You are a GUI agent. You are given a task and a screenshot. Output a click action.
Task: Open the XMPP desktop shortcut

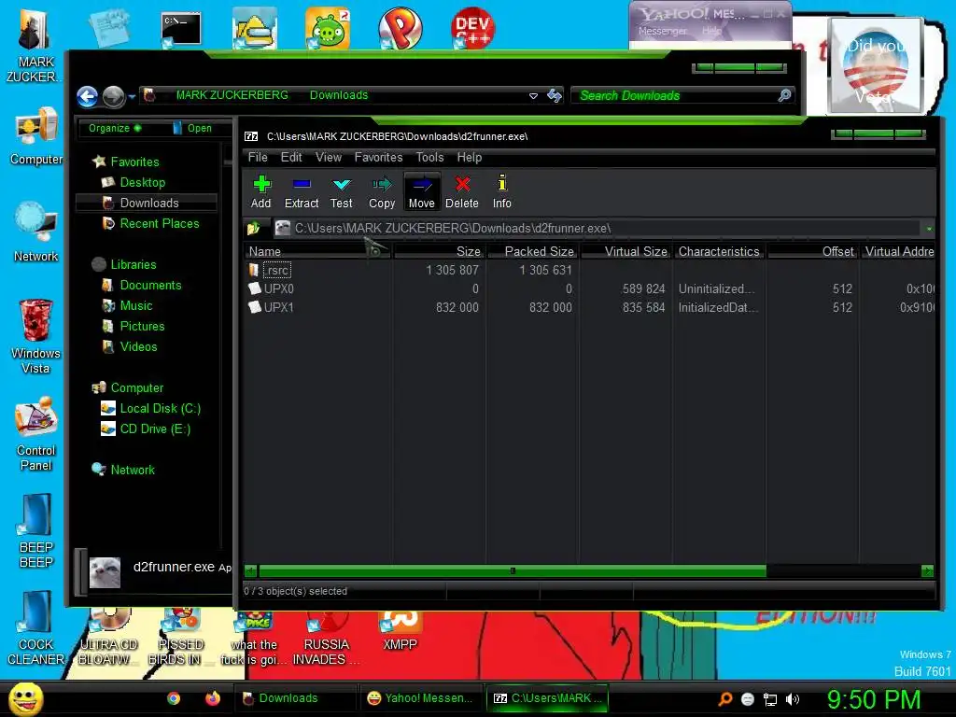coord(400,632)
